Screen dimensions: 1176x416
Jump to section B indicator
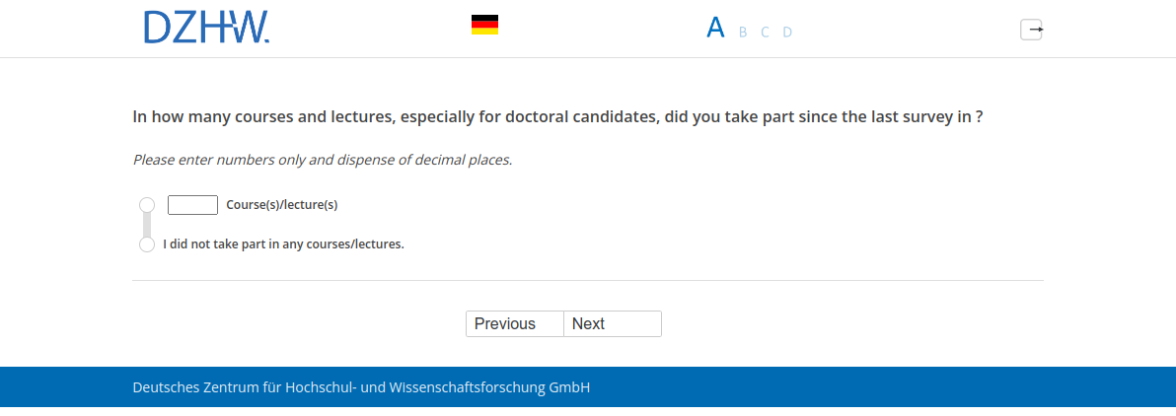click(743, 33)
